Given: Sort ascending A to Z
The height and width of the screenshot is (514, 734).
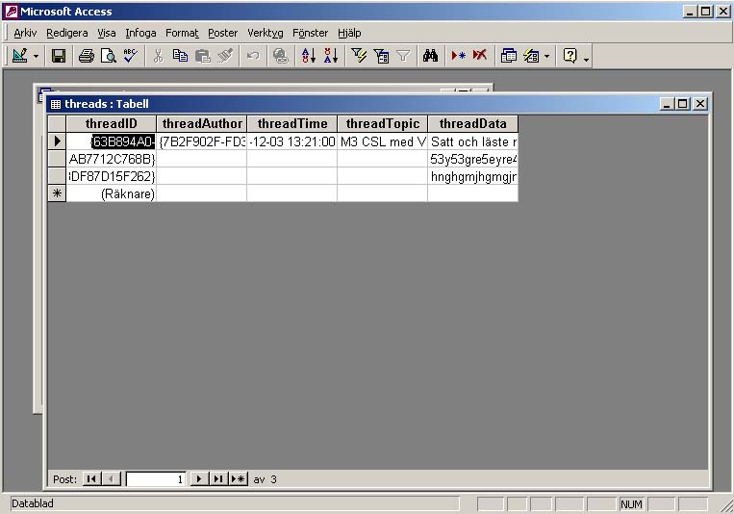Looking at the screenshot, I should (x=309, y=56).
